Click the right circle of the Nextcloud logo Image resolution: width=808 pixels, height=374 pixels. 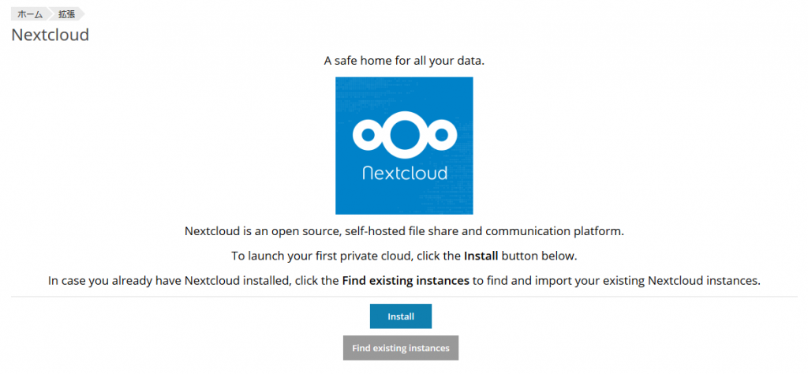pos(440,135)
